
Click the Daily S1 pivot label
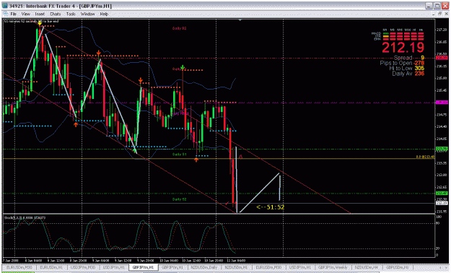point(179,155)
